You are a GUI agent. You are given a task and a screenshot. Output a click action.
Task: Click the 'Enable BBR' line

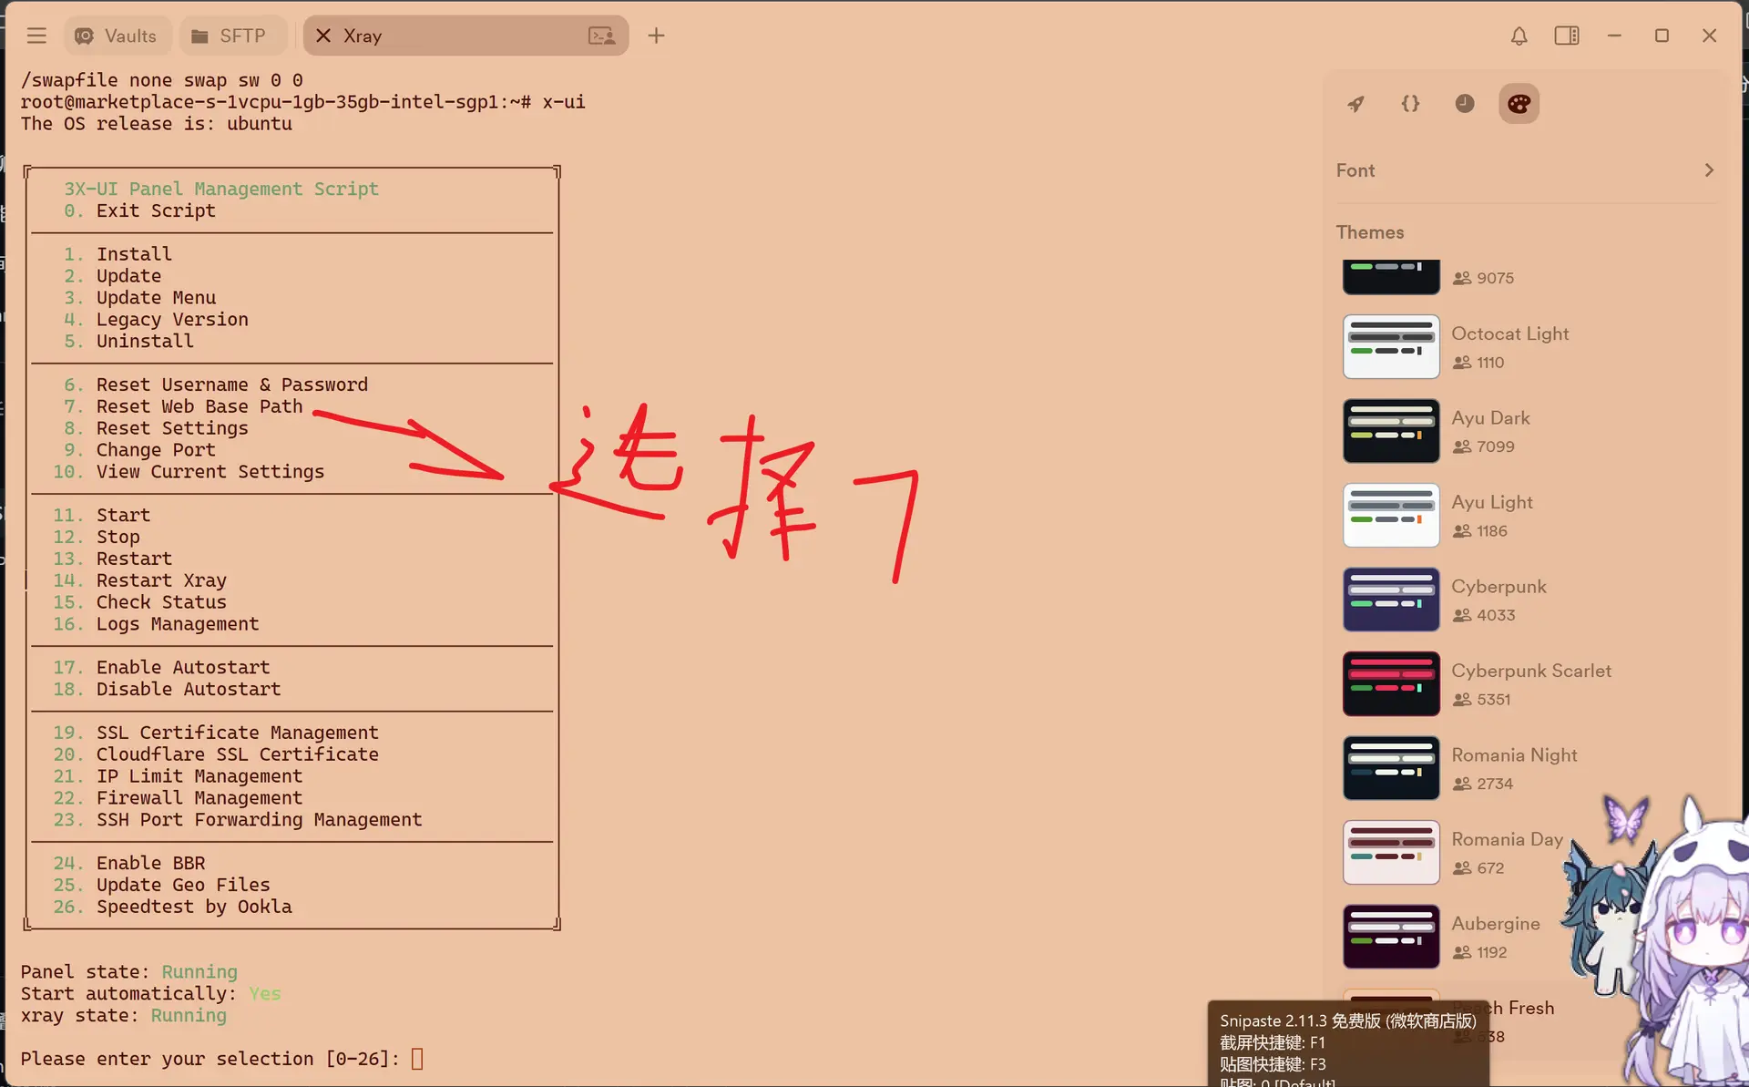tap(128, 863)
